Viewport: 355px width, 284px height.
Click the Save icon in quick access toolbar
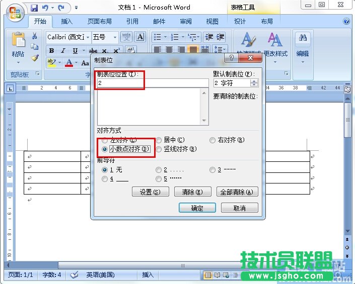pos(34,8)
